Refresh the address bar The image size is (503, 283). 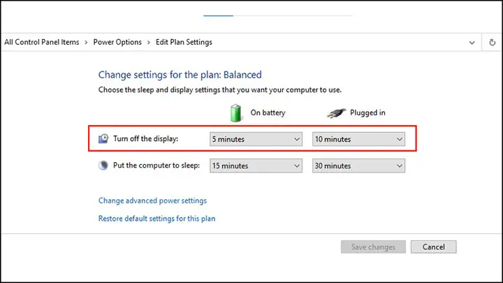click(492, 43)
